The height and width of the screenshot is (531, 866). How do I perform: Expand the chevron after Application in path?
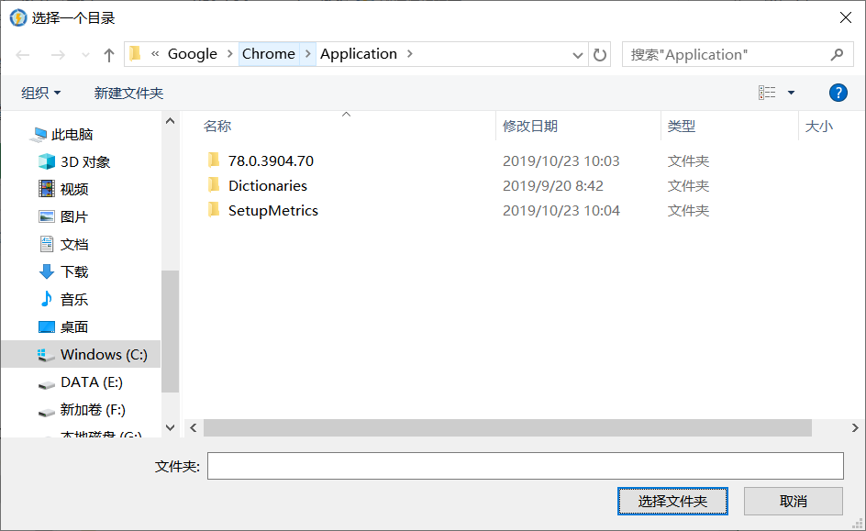coord(410,54)
